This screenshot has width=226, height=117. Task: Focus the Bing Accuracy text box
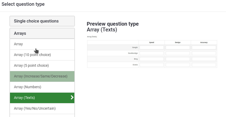pos(204,59)
